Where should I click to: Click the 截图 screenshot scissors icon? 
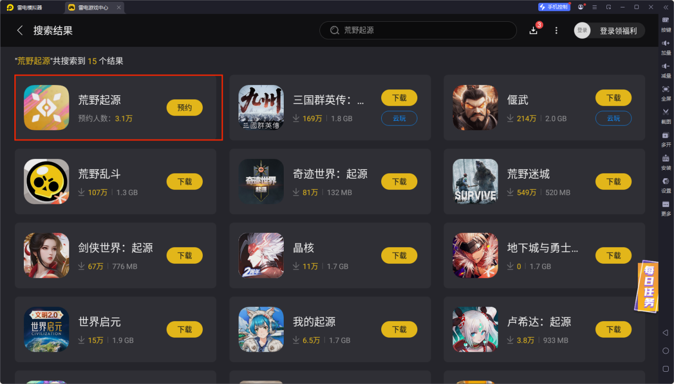(665, 115)
